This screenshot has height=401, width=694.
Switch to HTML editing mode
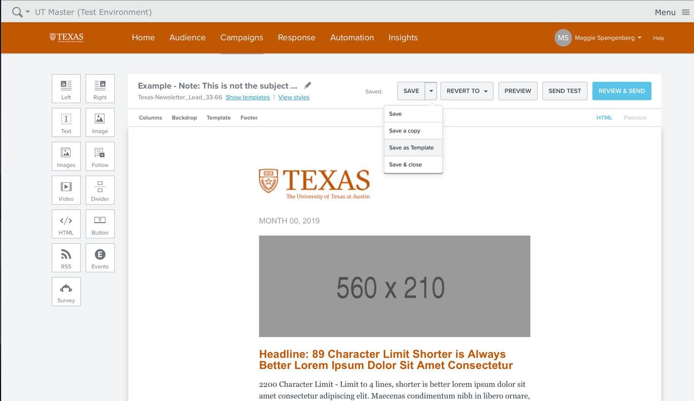coord(604,117)
